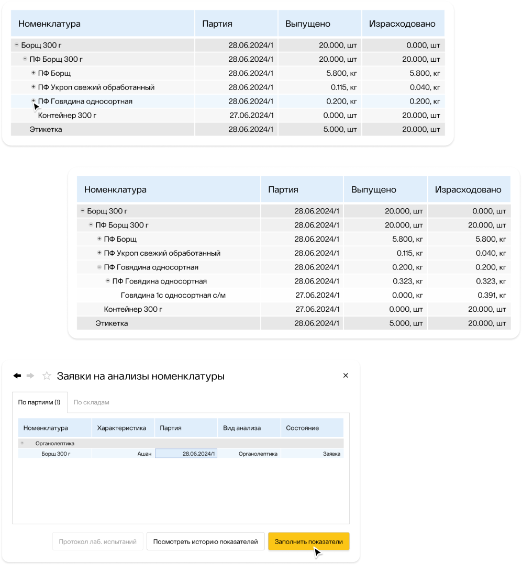Click Выпущено column header in the top table

[319, 24]
